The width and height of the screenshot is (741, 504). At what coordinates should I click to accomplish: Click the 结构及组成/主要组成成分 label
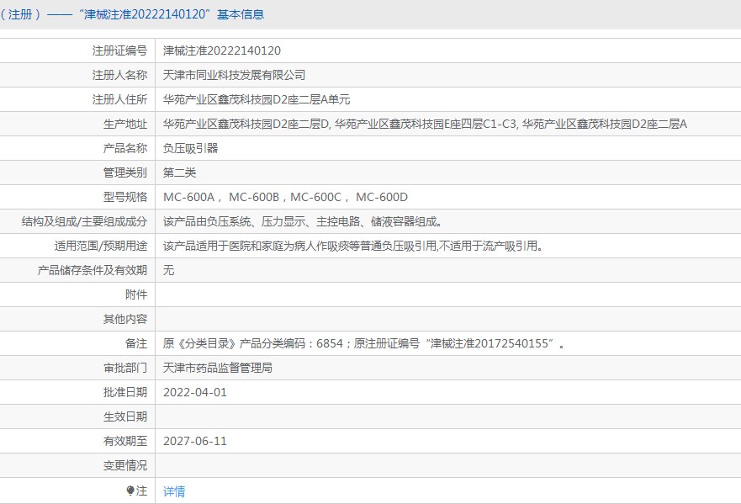pos(85,222)
